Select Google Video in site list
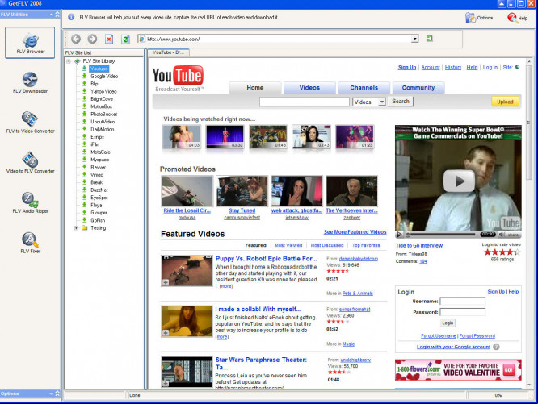The image size is (538, 404). [x=104, y=77]
